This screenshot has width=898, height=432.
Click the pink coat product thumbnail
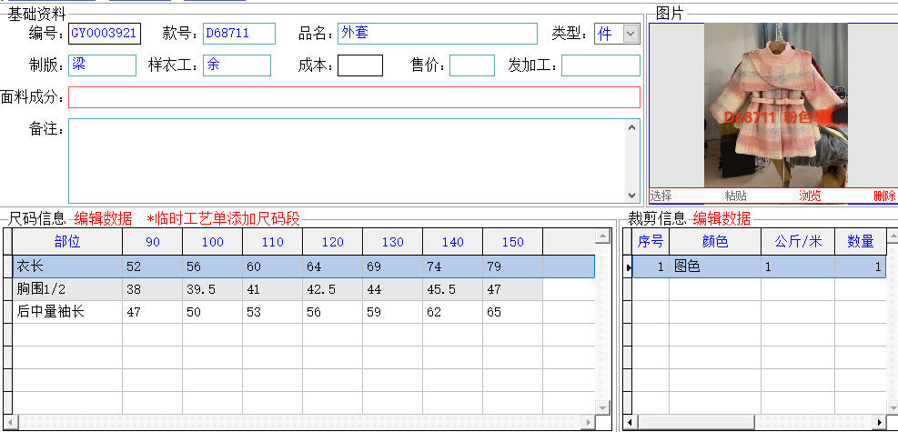(775, 105)
